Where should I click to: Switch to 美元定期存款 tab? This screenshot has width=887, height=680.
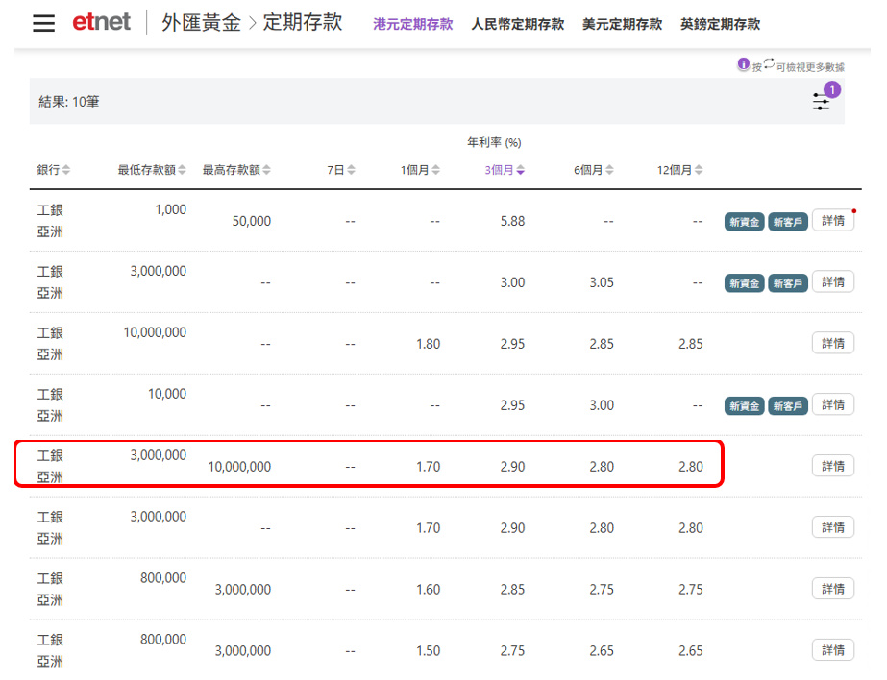(x=622, y=24)
